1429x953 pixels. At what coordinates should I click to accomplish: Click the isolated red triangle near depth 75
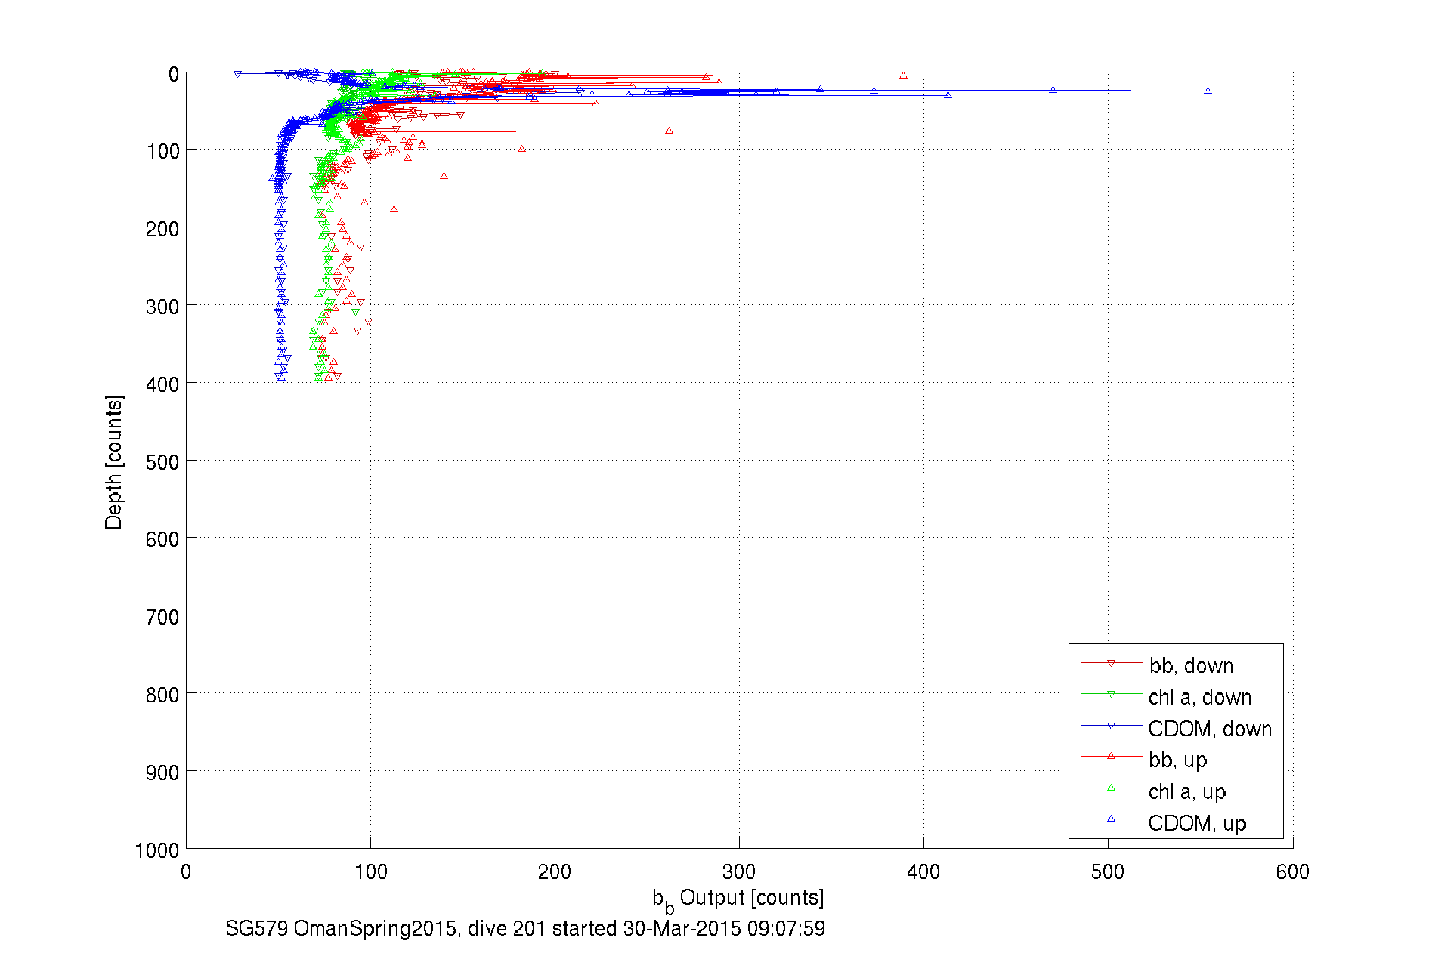669,131
